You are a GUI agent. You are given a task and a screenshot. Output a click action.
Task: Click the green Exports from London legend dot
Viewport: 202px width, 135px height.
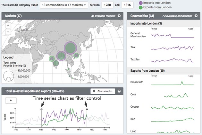pyautogui.click(x=140, y=8)
